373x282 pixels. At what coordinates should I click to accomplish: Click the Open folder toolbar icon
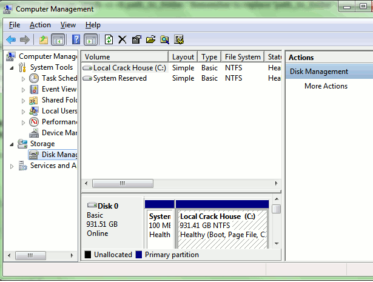pos(150,39)
